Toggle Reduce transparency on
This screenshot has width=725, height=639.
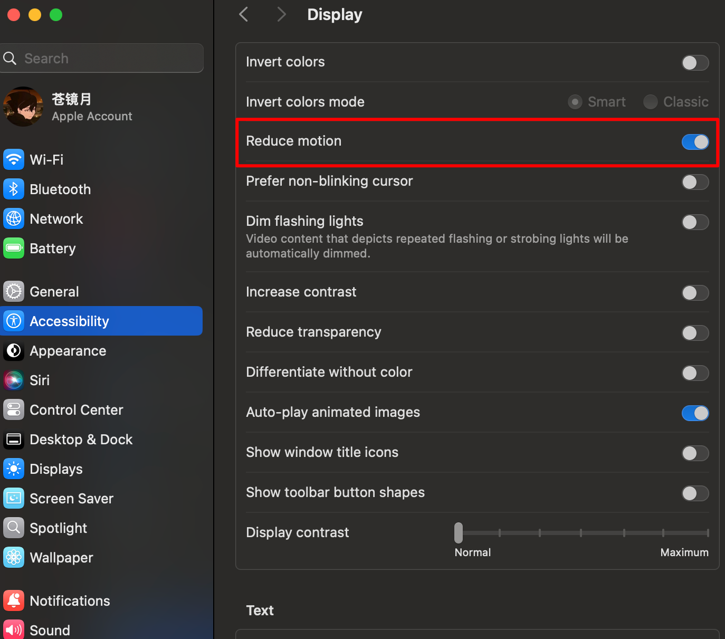[x=695, y=333]
